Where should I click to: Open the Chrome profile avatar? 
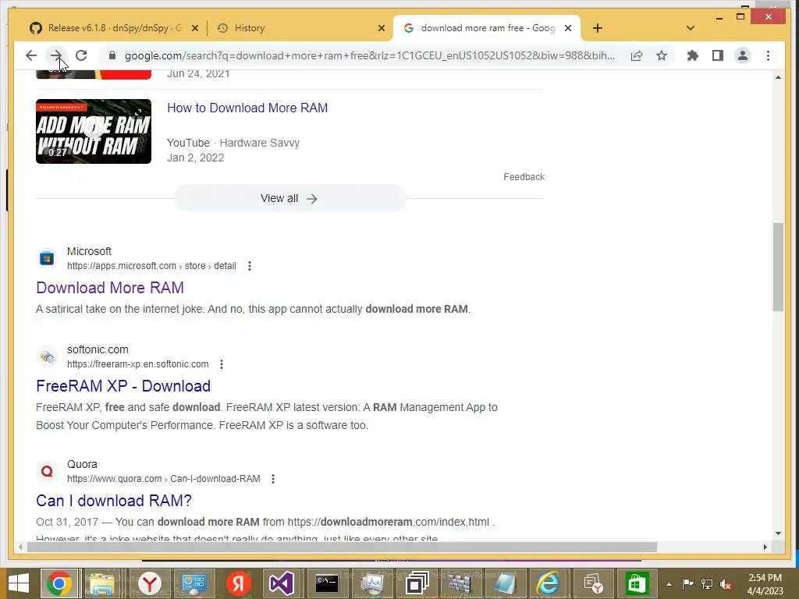click(743, 55)
